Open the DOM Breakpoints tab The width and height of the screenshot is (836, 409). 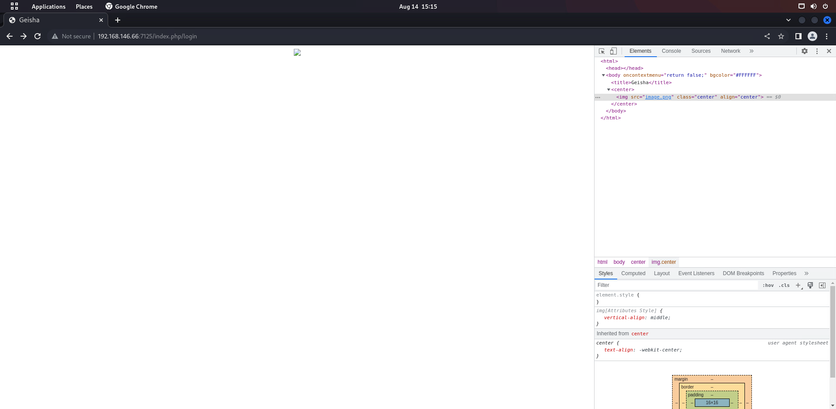pyautogui.click(x=743, y=273)
